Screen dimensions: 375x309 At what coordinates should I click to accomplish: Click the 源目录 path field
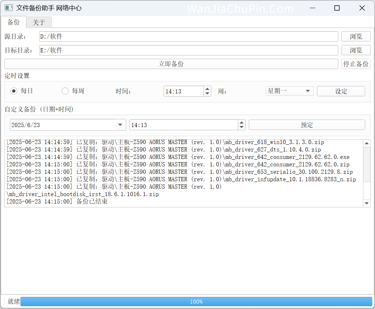coord(188,36)
